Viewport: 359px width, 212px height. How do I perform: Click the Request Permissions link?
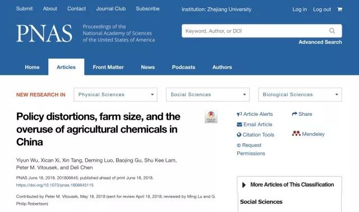click(251, 149)
